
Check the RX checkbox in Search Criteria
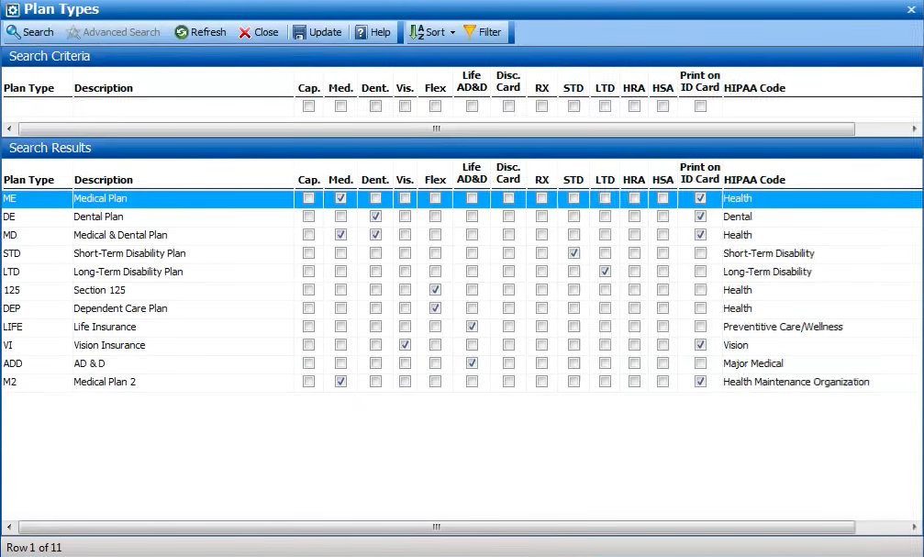541,106
